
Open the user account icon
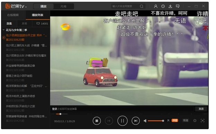click(156, 6)
